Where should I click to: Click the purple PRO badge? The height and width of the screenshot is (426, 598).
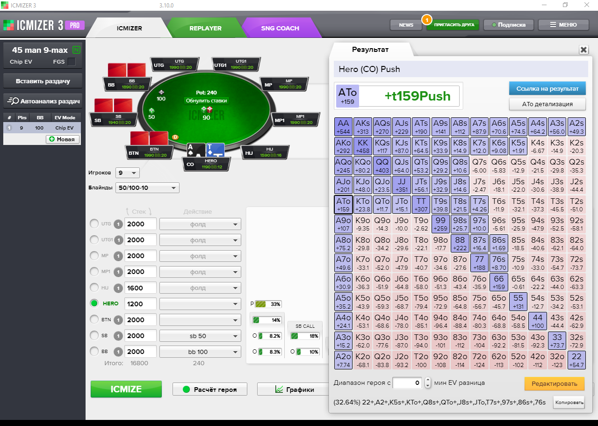[x=75, y=25]
